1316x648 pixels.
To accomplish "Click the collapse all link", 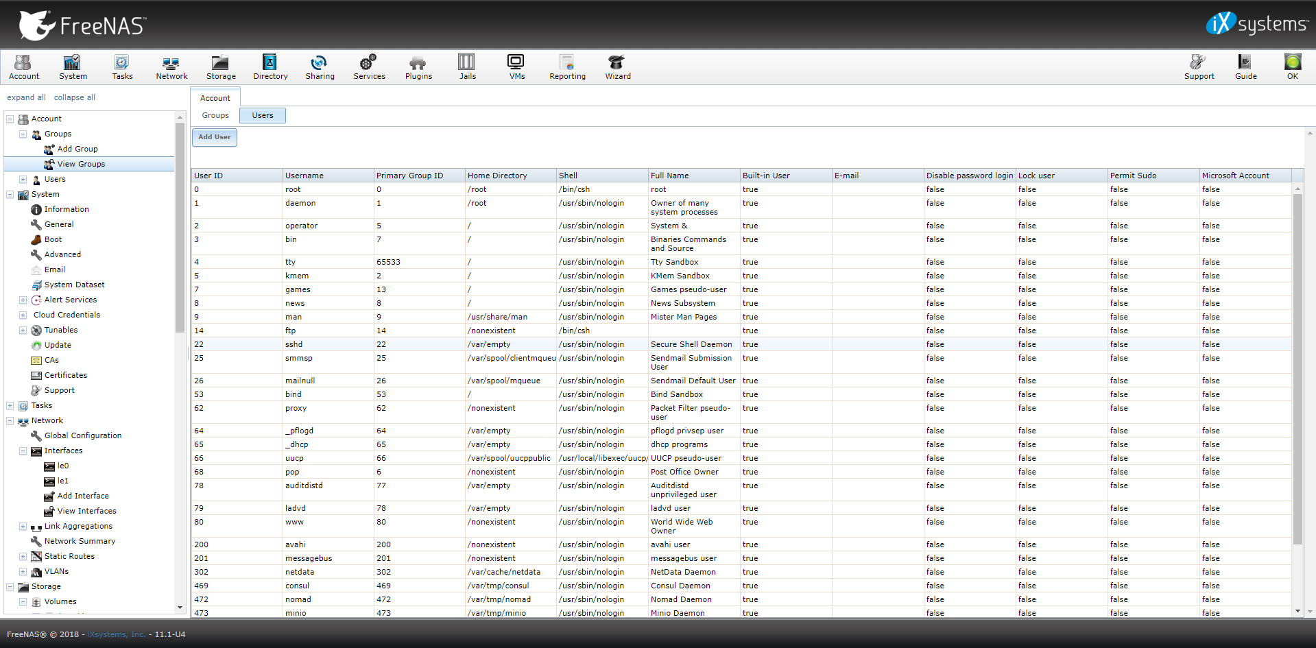I will [75, 97].
